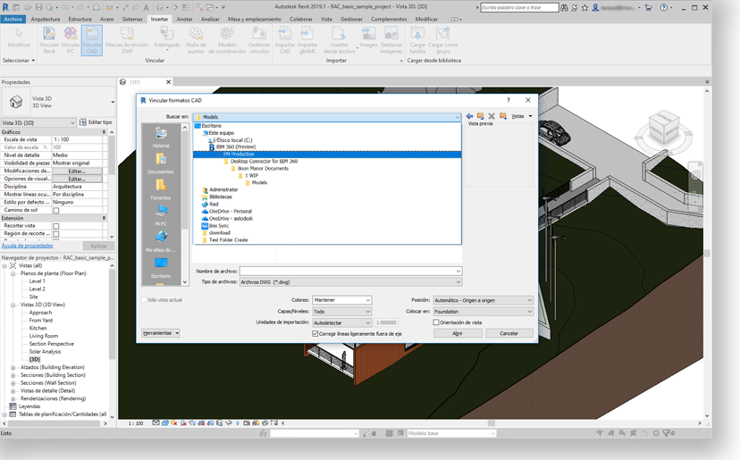Collapse Planos de planta tree node
Viewport: 740px width, 460px height.
[13, 273]
